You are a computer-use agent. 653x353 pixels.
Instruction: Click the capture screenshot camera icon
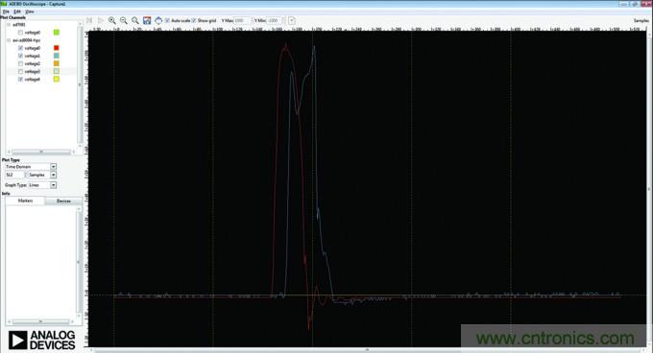158,20
